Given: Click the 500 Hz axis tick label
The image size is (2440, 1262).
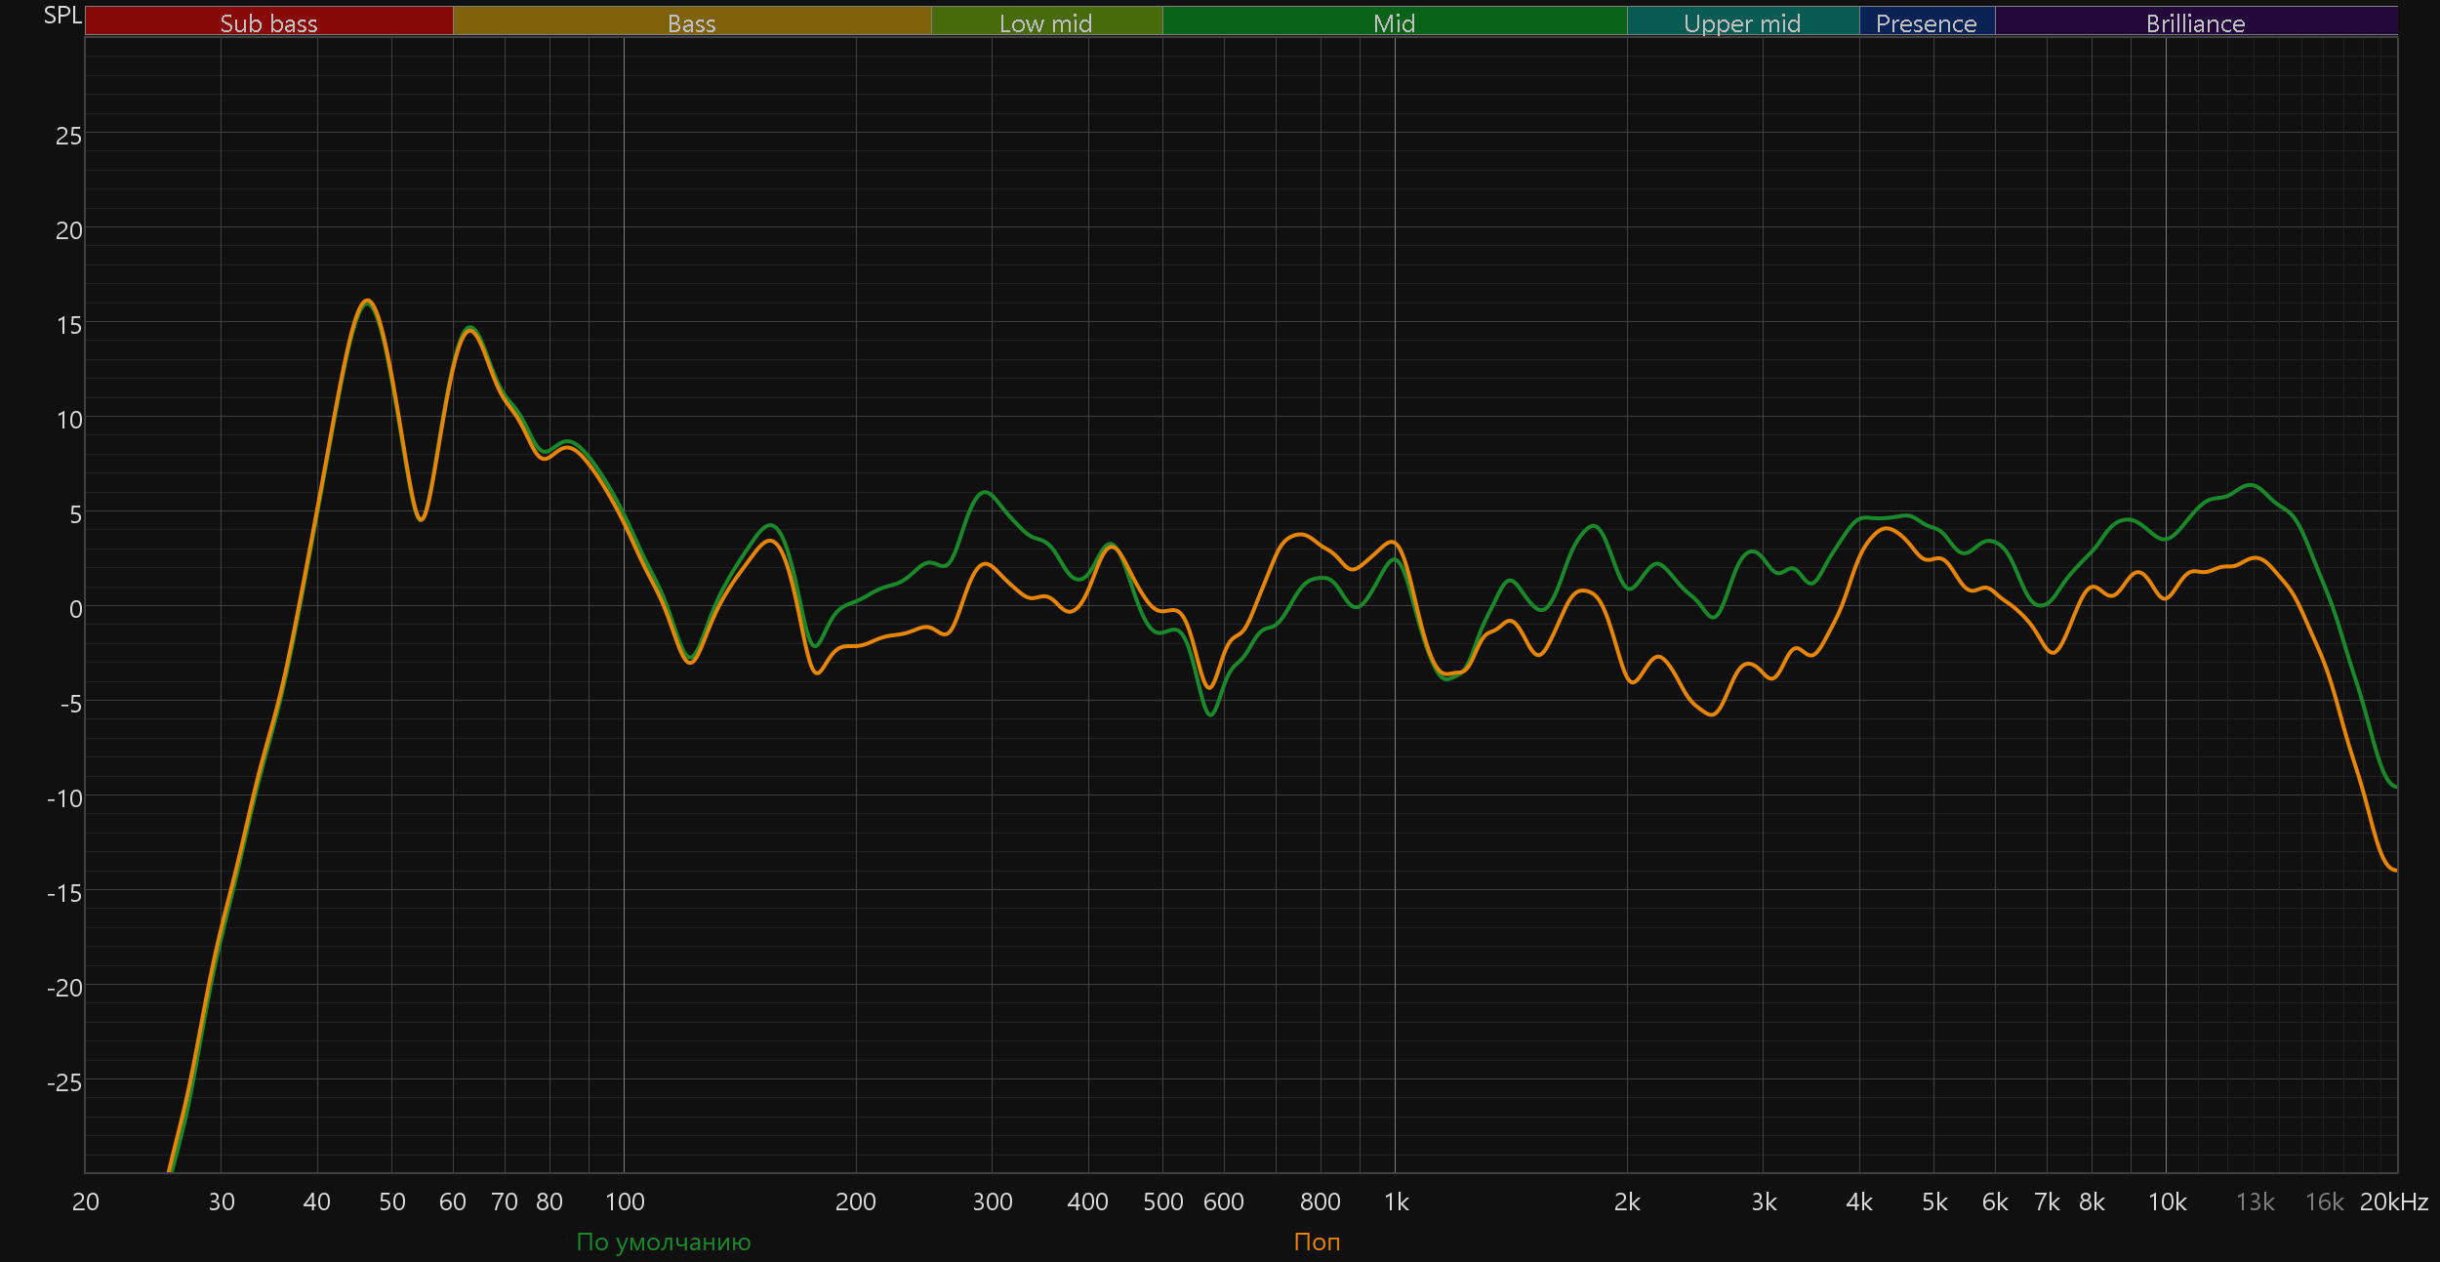Looking at the screenshot, I should tap(1162, 1201).
